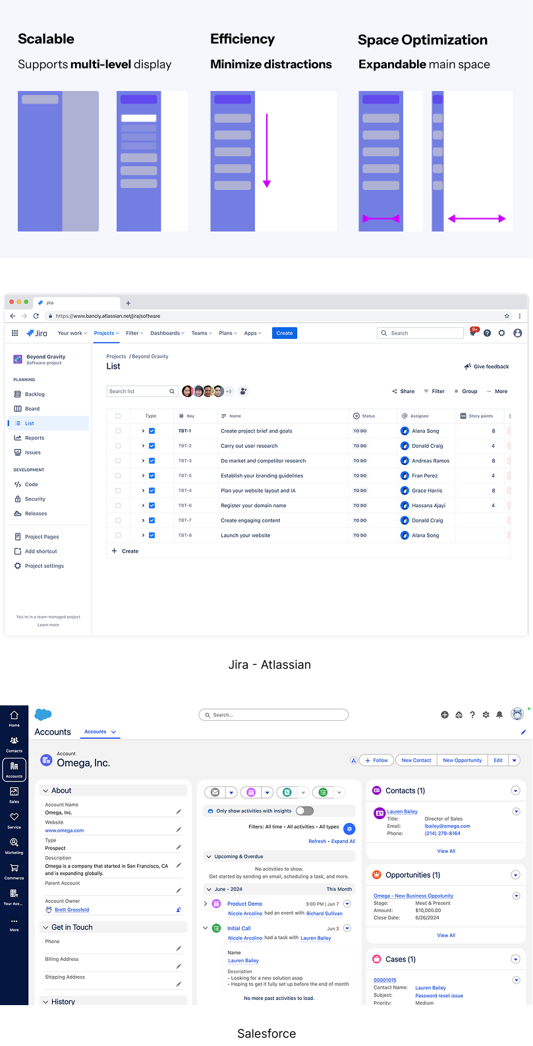
Task: Tick row checkbox for TBT-3
Action: pos(118,461)
